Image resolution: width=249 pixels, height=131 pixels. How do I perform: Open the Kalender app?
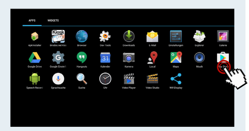click(x=105, y=57)
